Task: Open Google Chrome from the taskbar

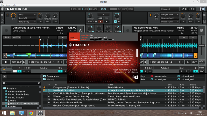Action: pyautogui.click(x=31, y=113)
